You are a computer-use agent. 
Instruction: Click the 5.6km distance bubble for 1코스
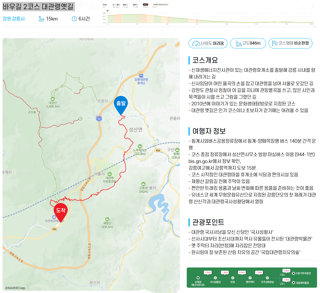[286, 271]
